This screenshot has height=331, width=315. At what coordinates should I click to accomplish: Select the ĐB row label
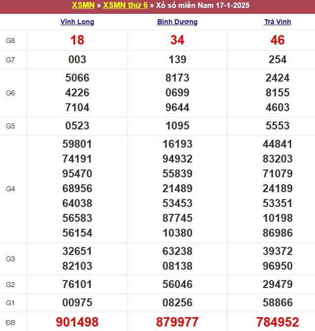10,323
